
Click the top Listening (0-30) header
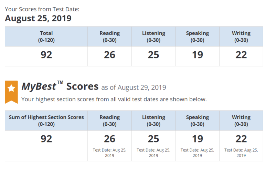tap(153, 37)
